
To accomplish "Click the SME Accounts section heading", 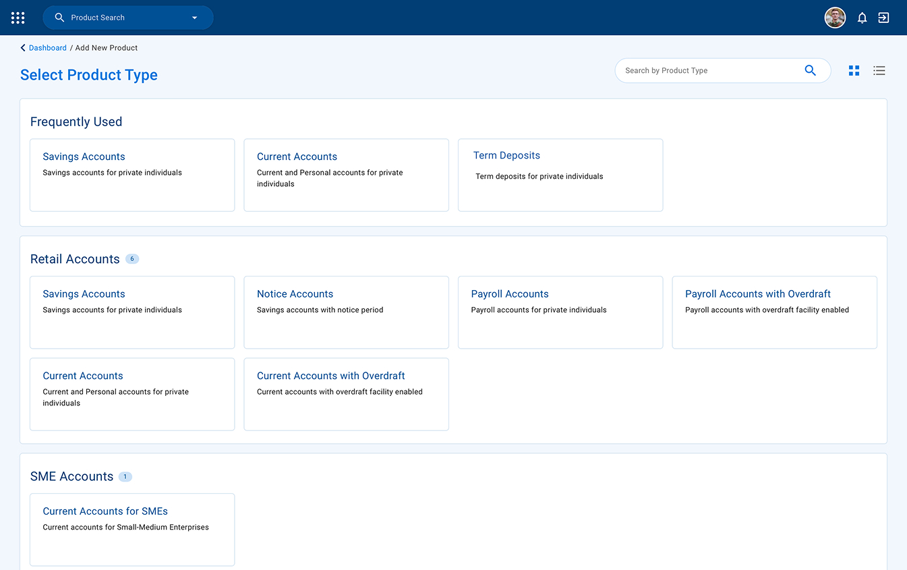I will [x=71, y=476].
